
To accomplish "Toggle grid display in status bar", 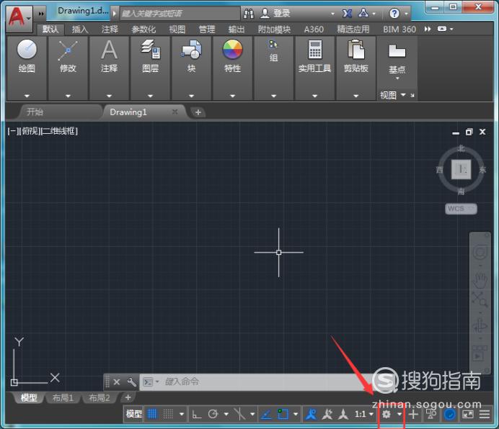I will [152, 414].
